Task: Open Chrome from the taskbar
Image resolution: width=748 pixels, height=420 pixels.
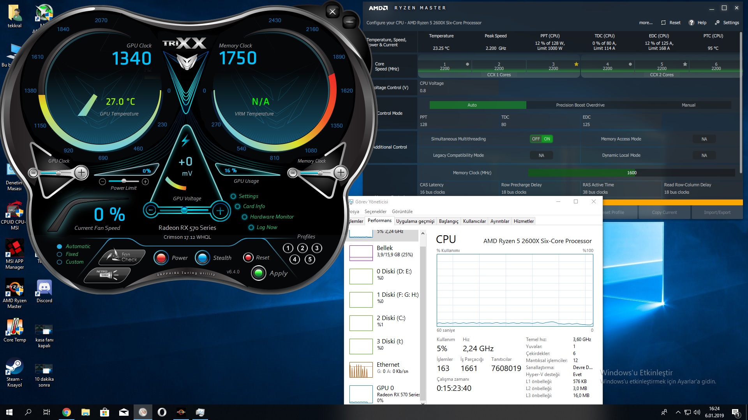Action: [x=67, y=412]
